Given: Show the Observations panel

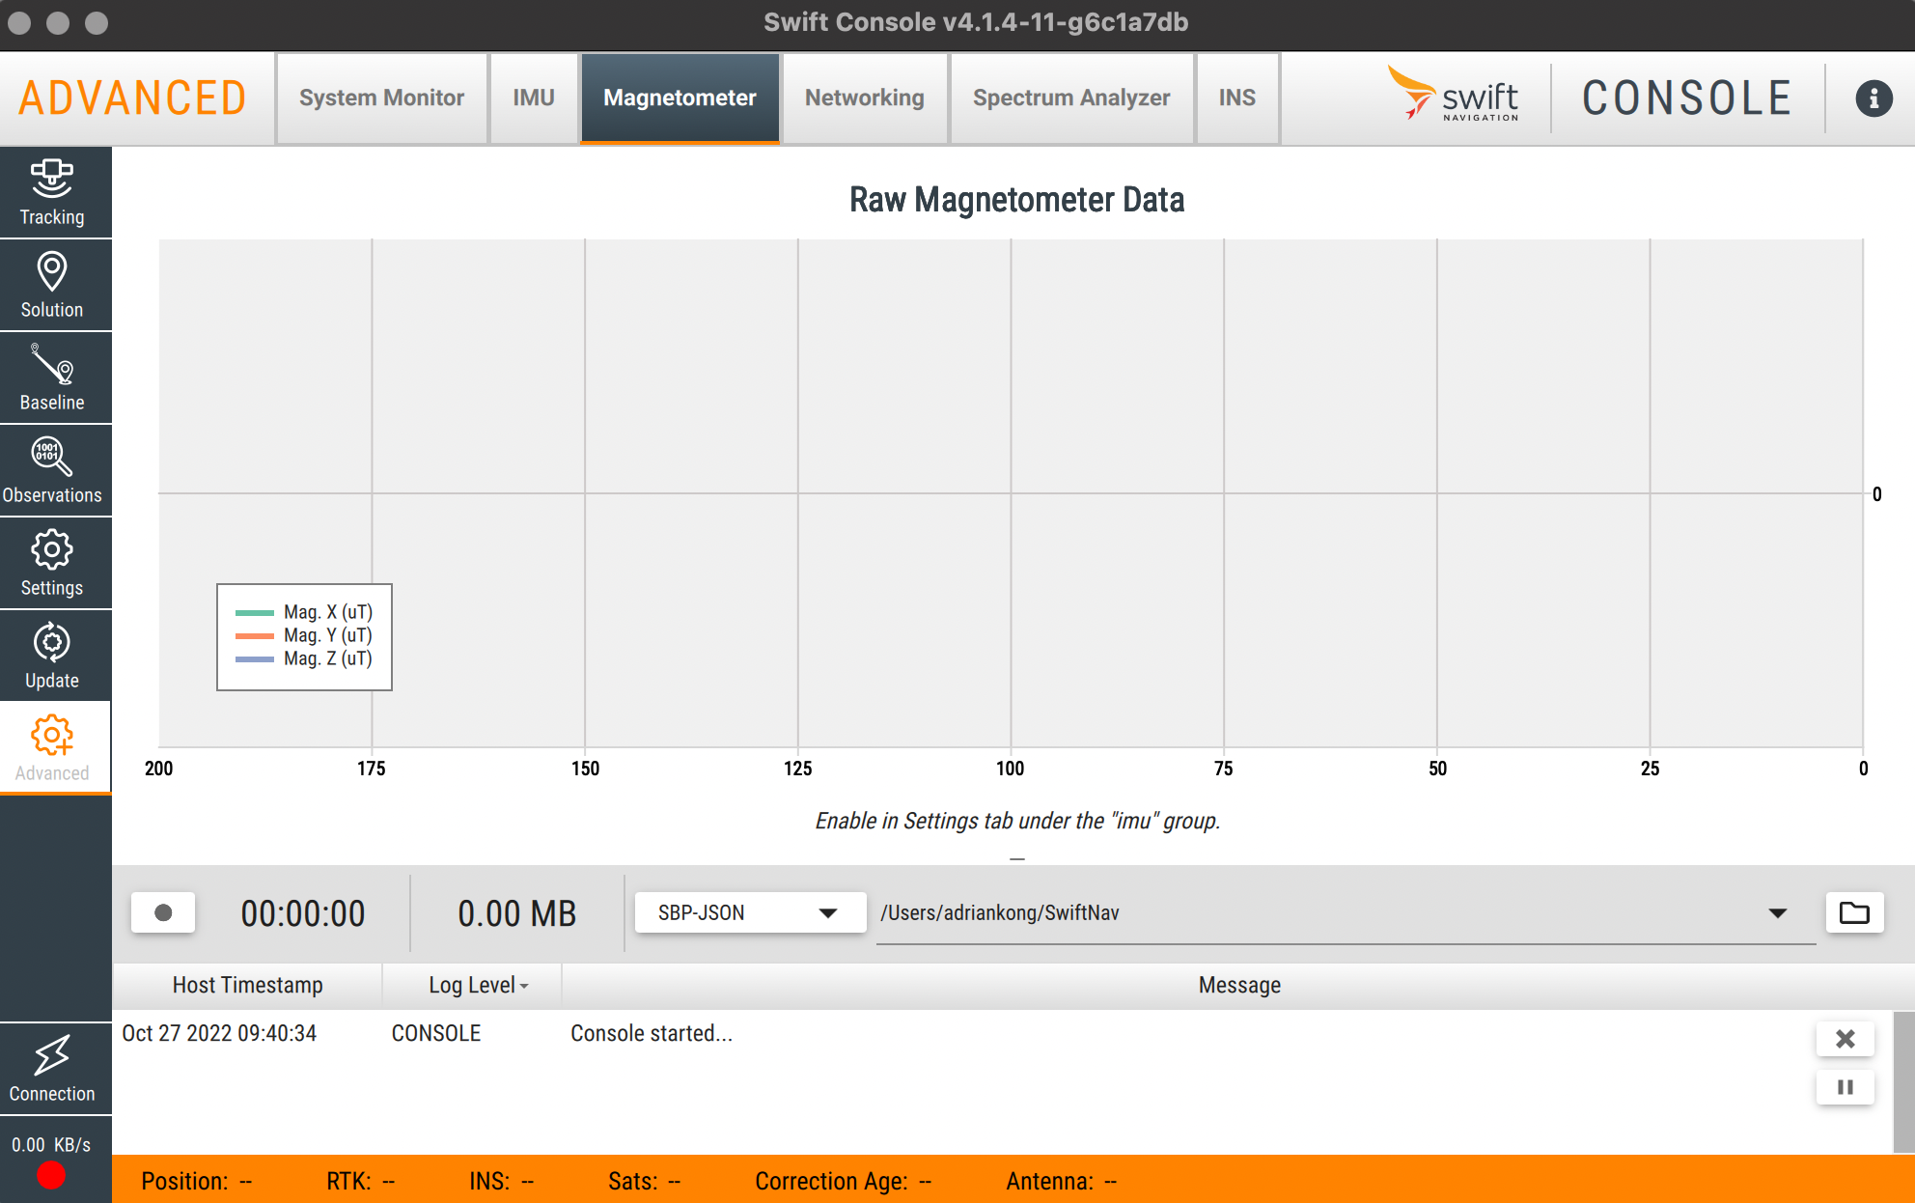Looking at the screenshot, I should 53,470.
